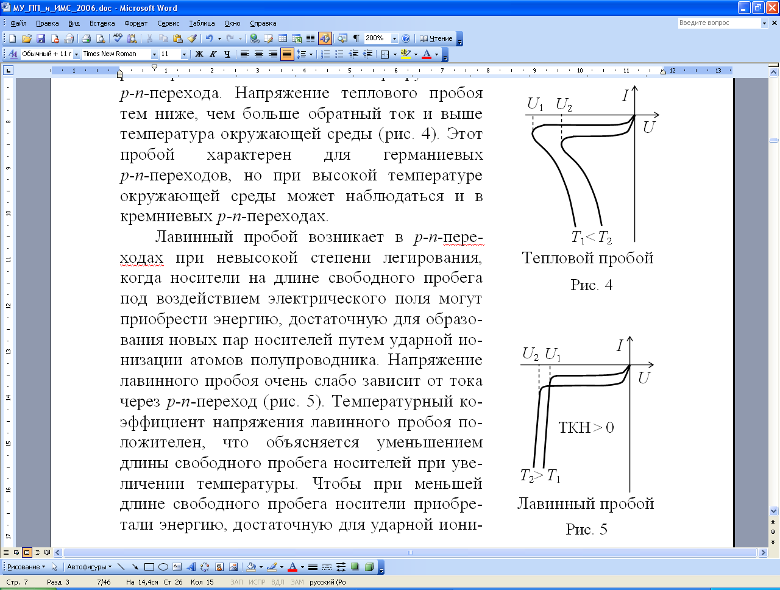Open the Рисование menu
Image resolution: width=780 pixels, height=590 pixels.
tap(26, 567)
